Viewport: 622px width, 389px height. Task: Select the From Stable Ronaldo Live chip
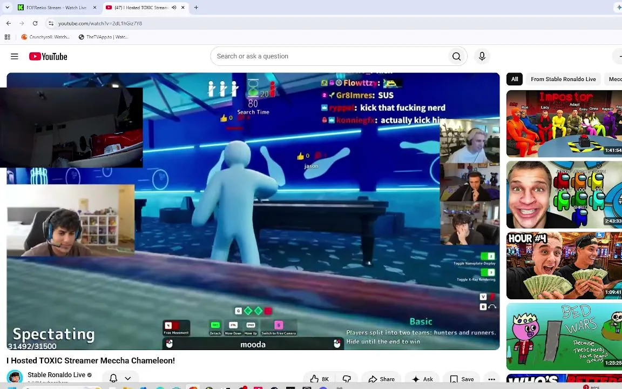pyautogui.click(x=563, y=79)
